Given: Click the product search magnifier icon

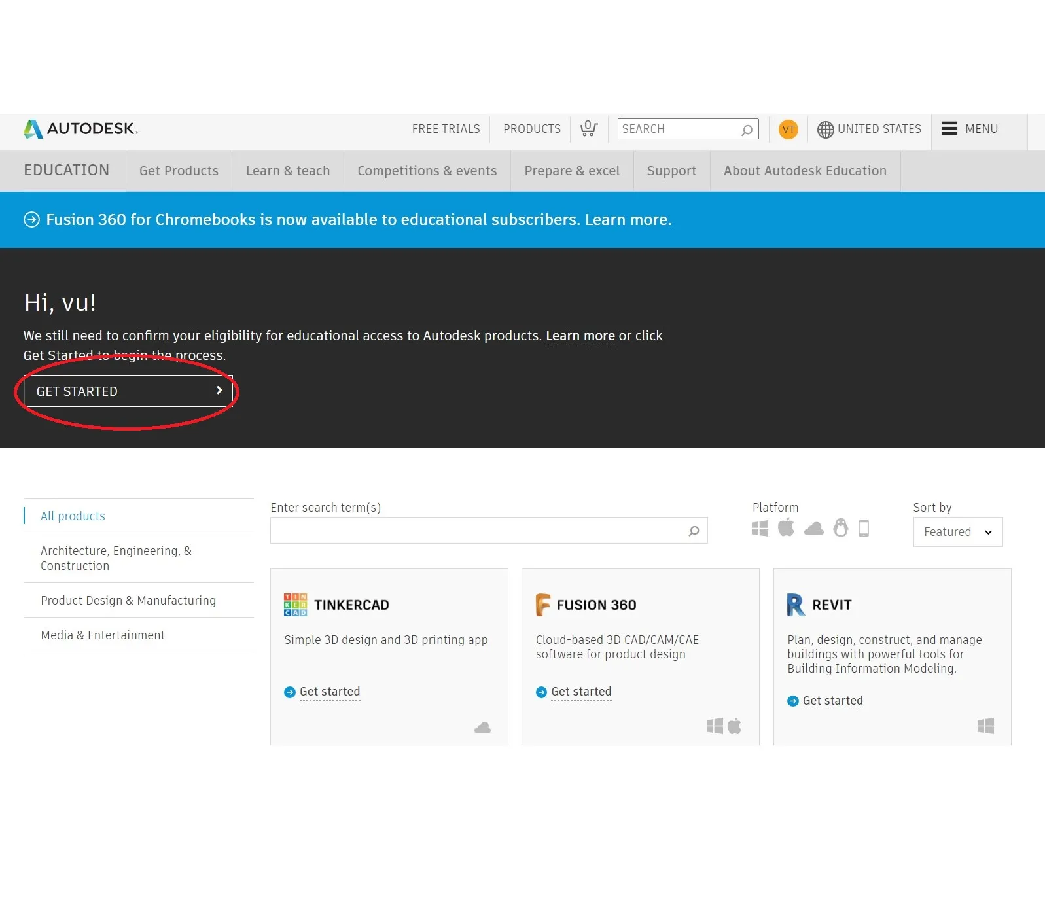Looking at the screenshot, I should click(x=694, y=531).
